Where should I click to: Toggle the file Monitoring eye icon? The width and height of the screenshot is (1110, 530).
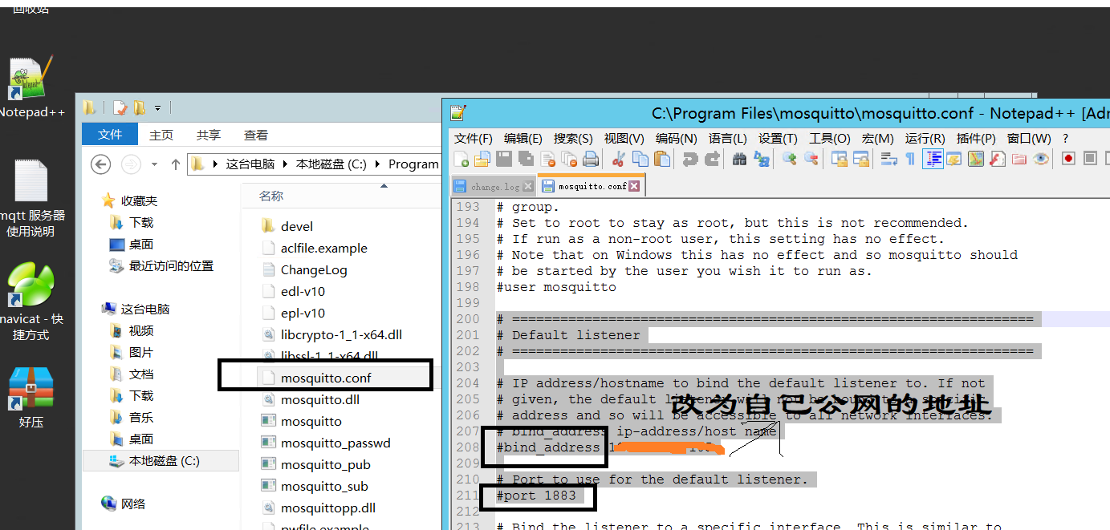click(1041, 159)
